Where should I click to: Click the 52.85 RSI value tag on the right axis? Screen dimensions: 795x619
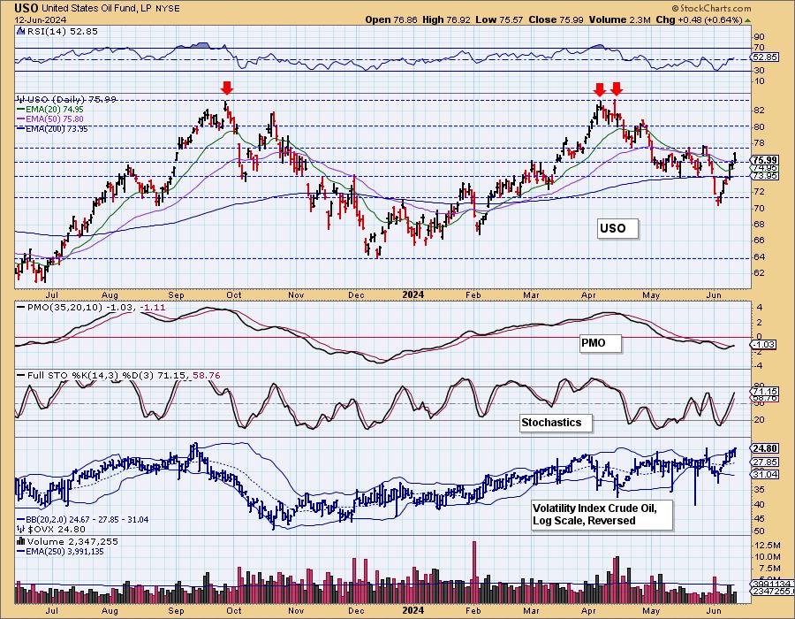pyautogui.click(x=765, y=57)
